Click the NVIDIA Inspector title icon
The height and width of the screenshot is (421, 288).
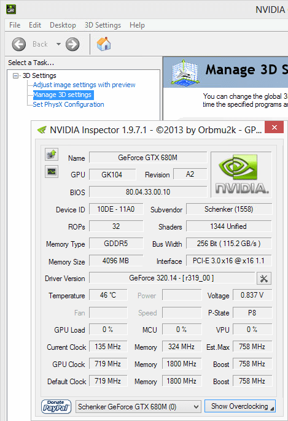42,130
